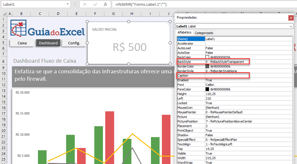The width and height of the screenshot is (297, 164).
Task: Select column H header
Action: [x=132, y=13]
